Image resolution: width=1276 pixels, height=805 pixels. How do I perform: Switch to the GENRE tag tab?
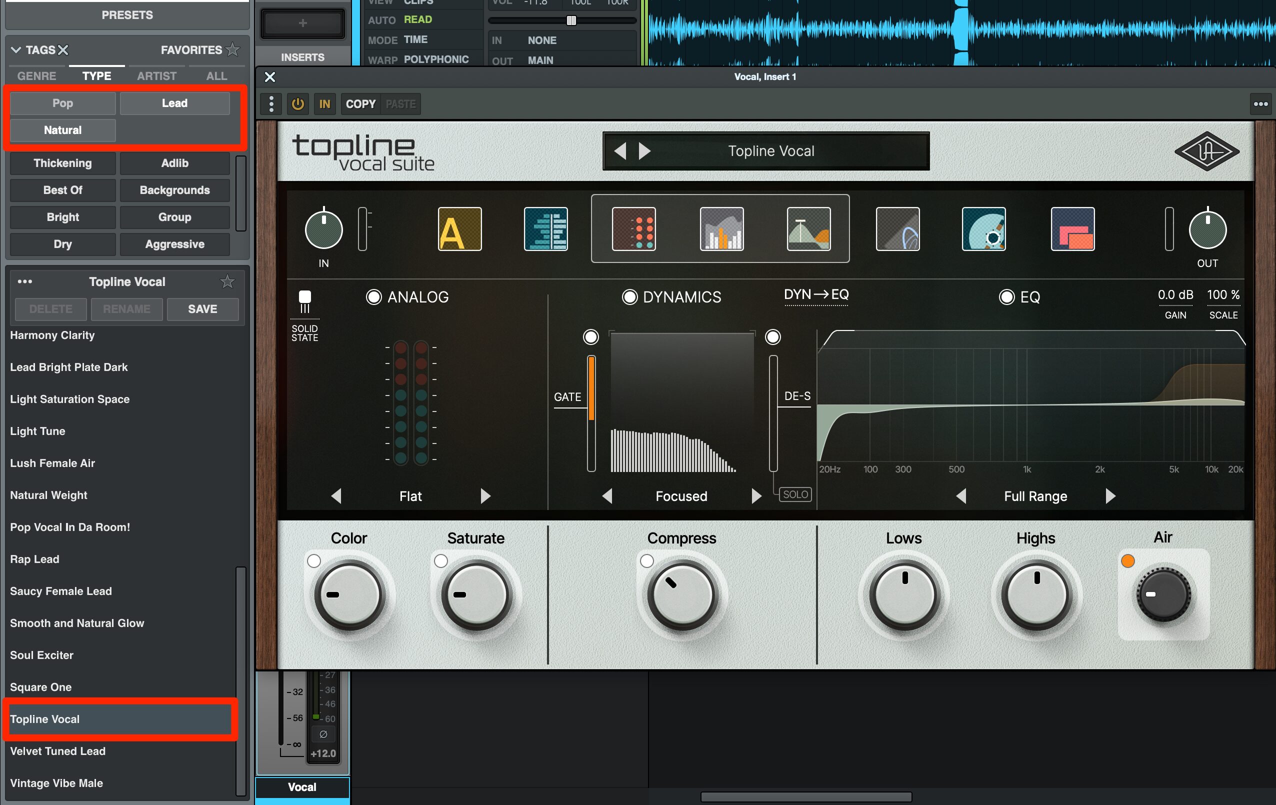point(36,76)
